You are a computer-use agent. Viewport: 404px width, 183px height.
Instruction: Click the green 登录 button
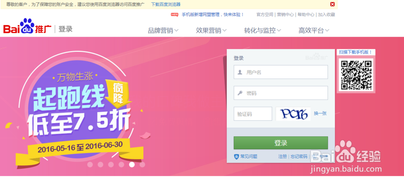(281, 143)
